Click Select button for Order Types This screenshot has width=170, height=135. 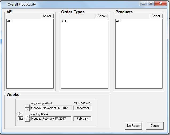(x=101, y=16)
